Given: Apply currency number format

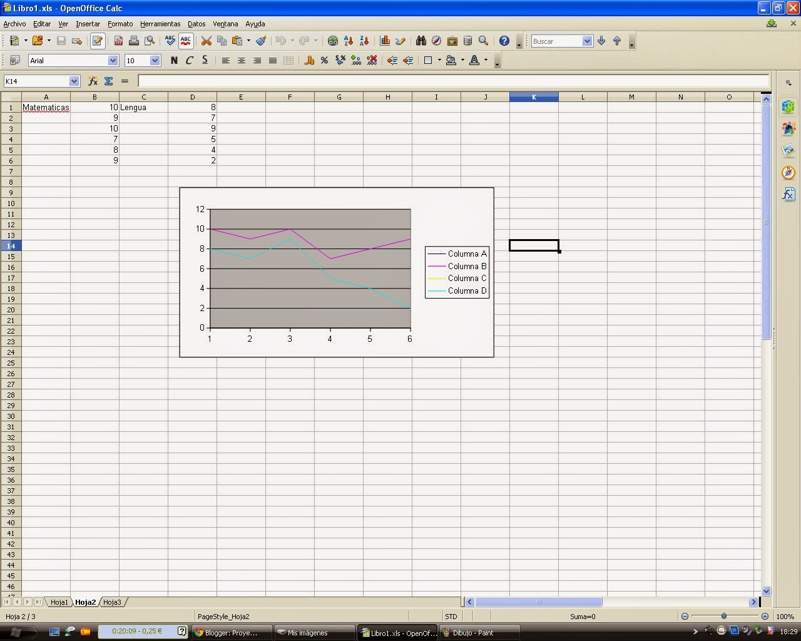Looking at the screenshot, I should tap(309, 60).
